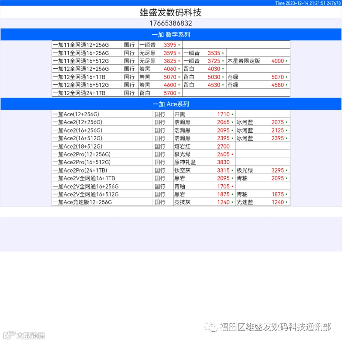Select the row label 一加Ace2(16+256G)
Viewport: 342px width, 342px height.
click(78, 130)
